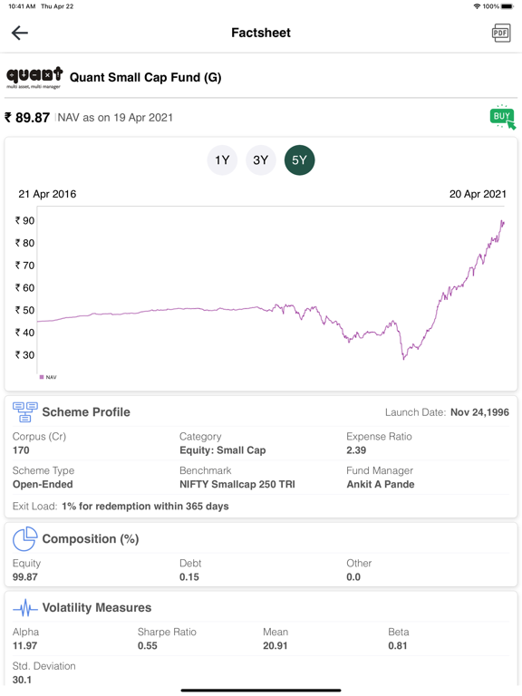This screenshot has width=522, height=696.
Task: Tap the Quant logo
Action: pos(34,78)
